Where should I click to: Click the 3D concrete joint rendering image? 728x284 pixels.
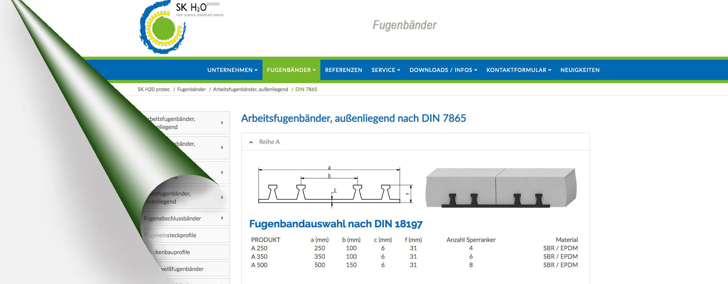pyautogui.click(x=501, y=188)
